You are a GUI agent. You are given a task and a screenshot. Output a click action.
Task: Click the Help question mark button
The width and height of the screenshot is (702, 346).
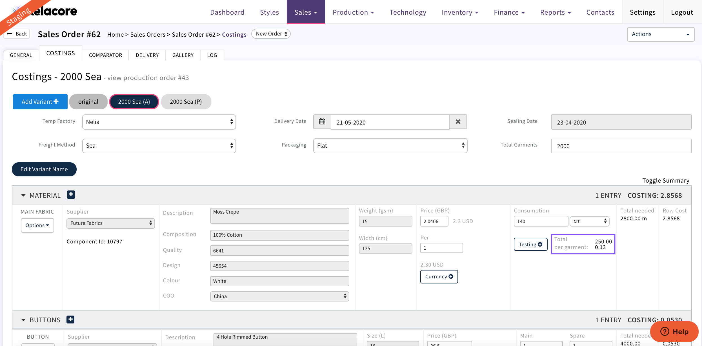click(x=674, y=332)
